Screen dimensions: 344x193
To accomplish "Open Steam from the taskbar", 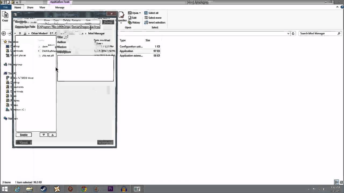I will [43, 189].
